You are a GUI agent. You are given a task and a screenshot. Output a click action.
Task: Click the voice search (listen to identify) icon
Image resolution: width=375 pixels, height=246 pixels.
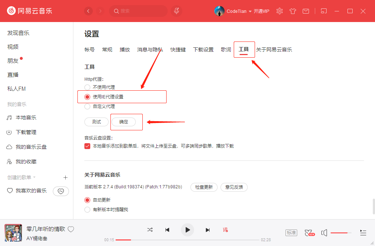tap(176, 11)
